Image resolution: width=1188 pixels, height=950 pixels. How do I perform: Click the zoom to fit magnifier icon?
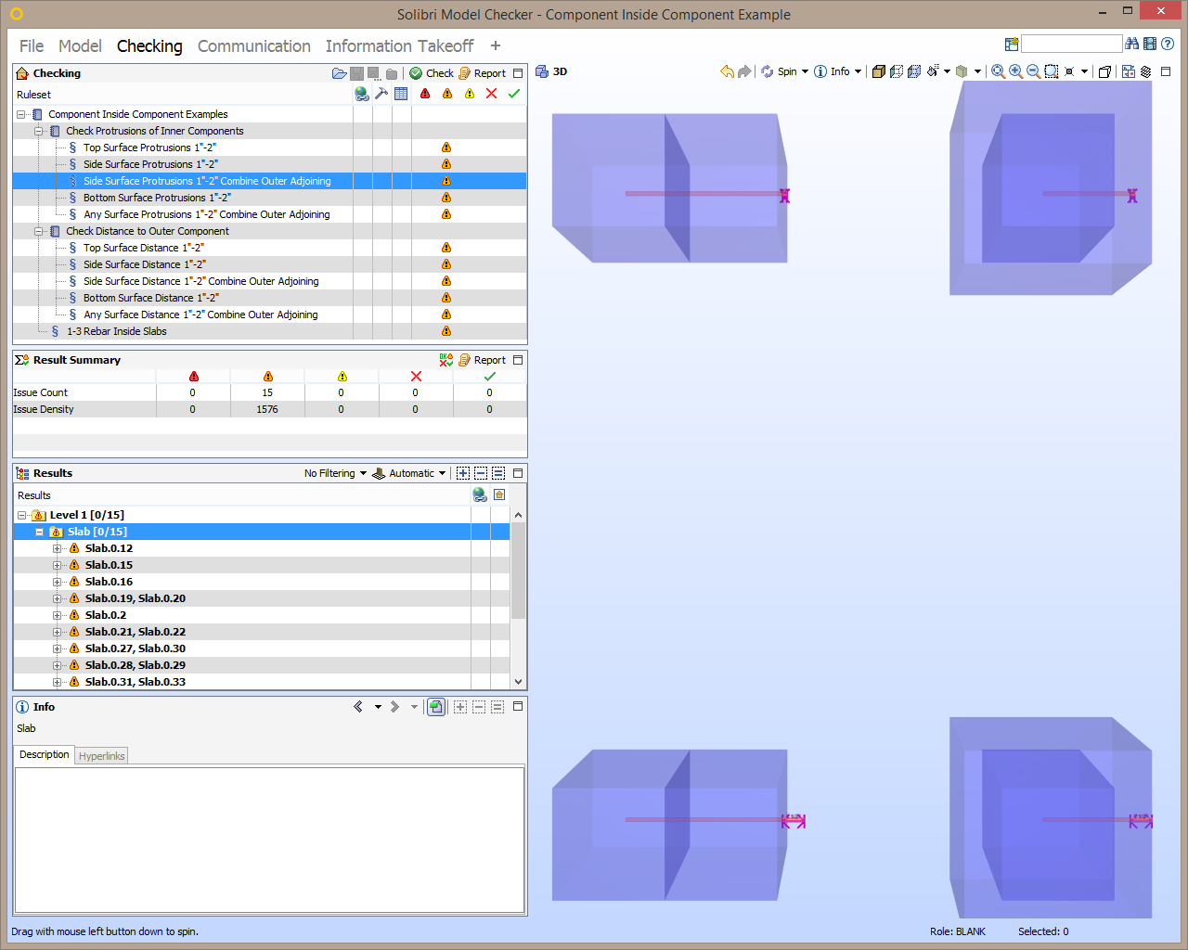pos(998,71)
